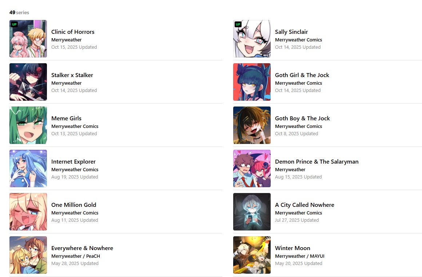Open the A City Called Nowhere title
Viewport: 422px width, 277px height.
click(x=304, y=205)
